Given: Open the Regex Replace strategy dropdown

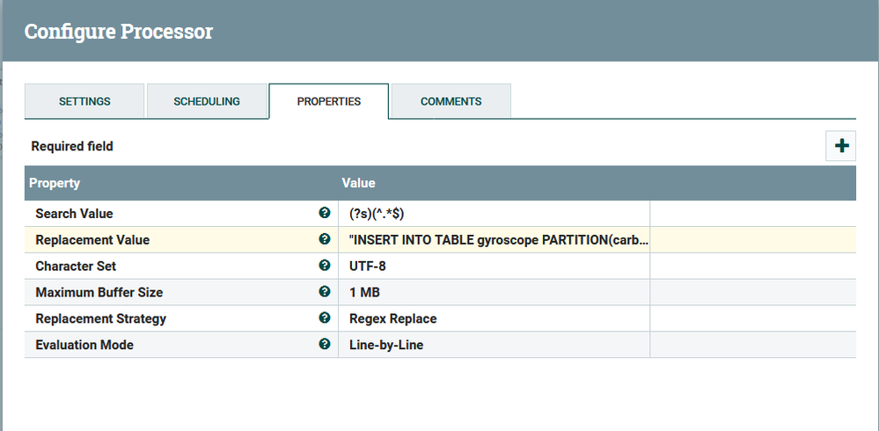Looking at the screenshot, I should 493,319.
